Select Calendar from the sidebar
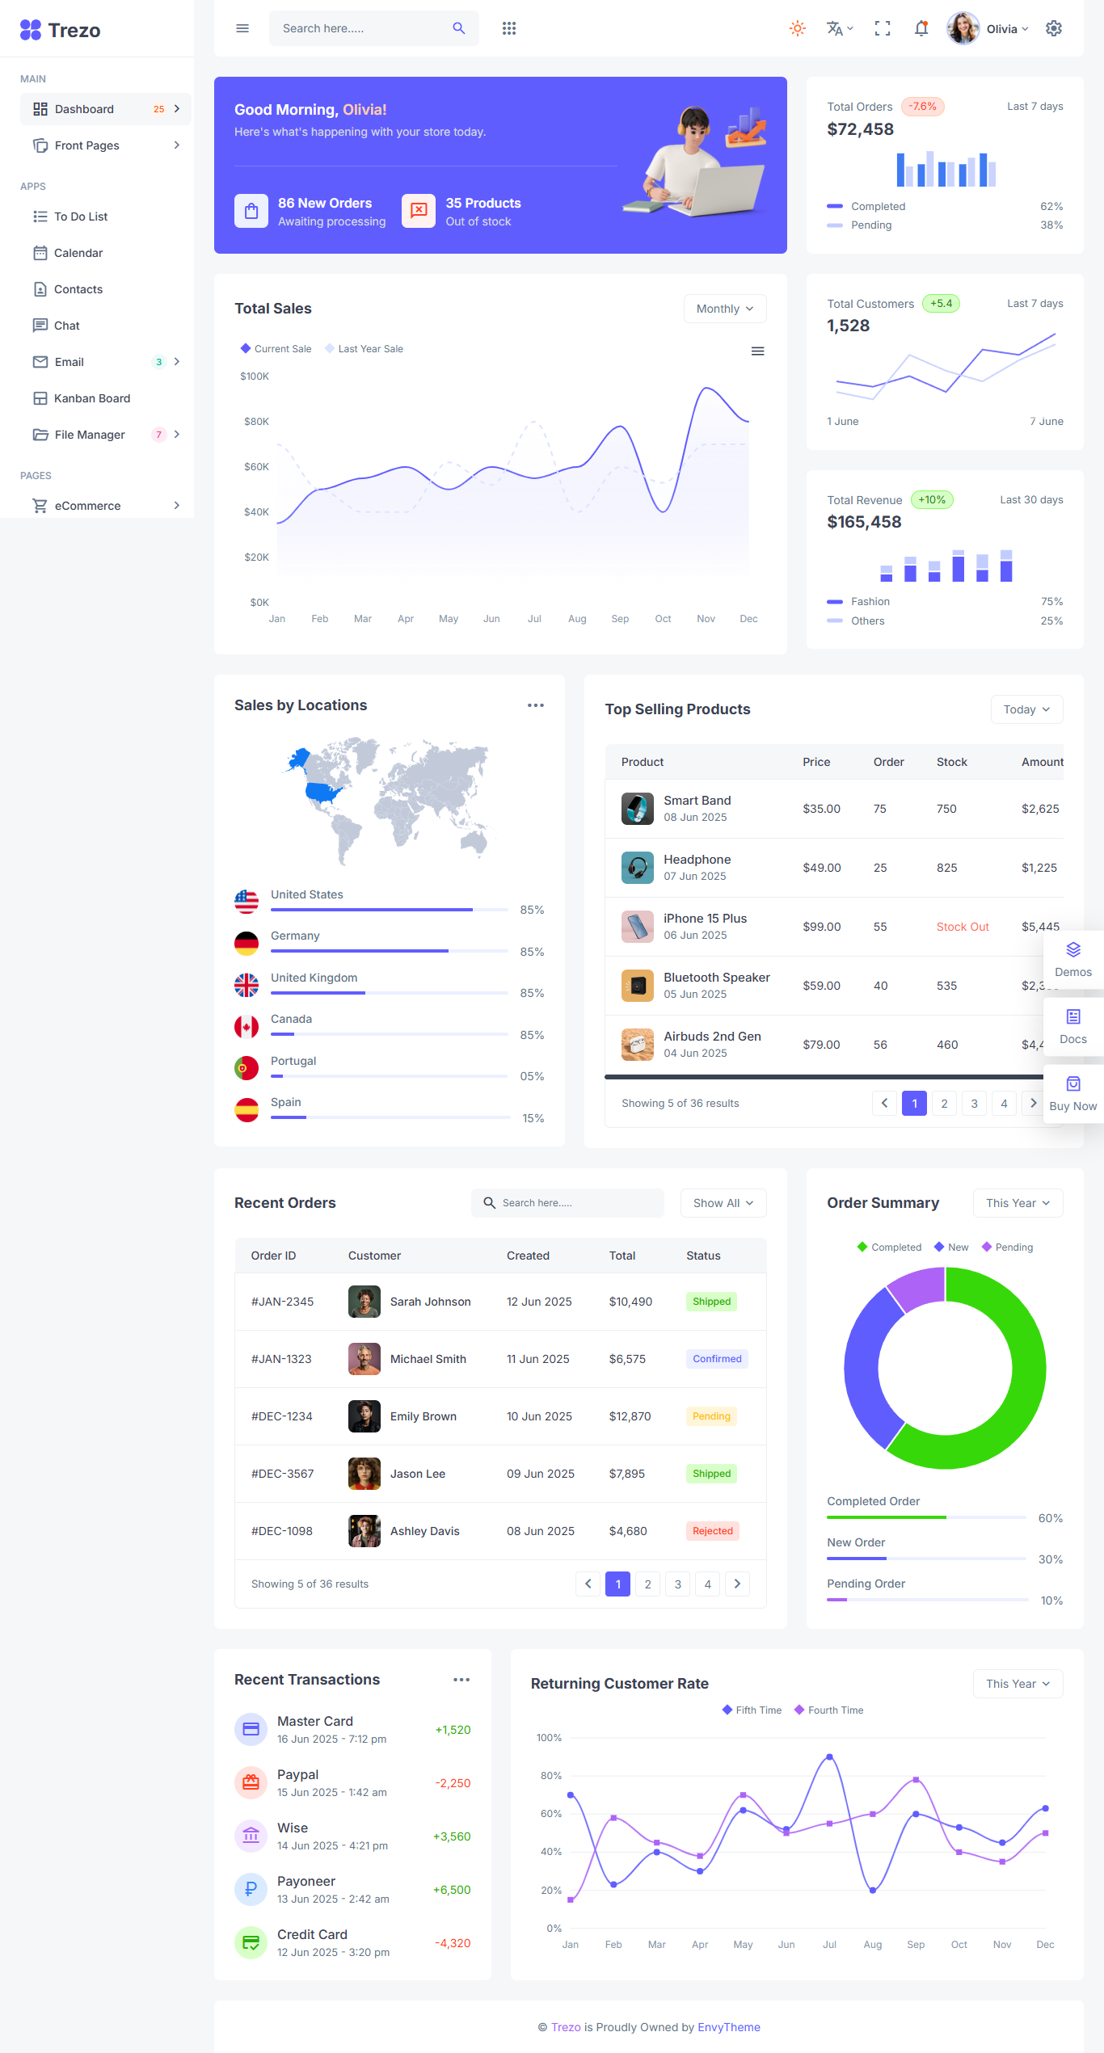The height and width of the screenshot is (2053, 1104). [x=78, y=253]
